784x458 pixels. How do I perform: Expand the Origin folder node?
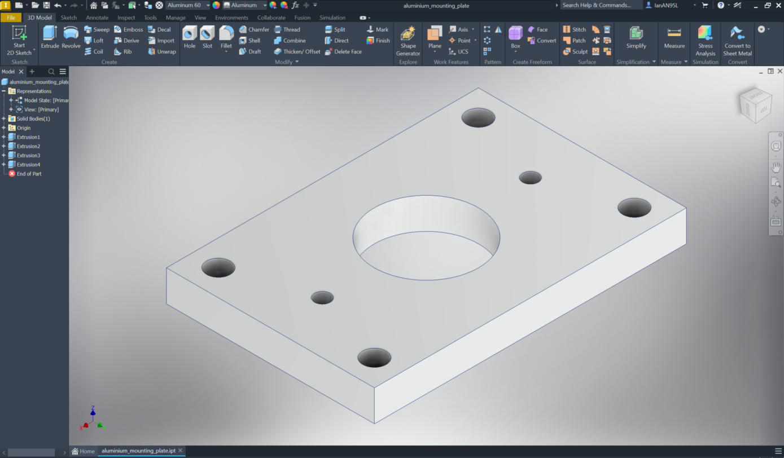tap(4, 128)
